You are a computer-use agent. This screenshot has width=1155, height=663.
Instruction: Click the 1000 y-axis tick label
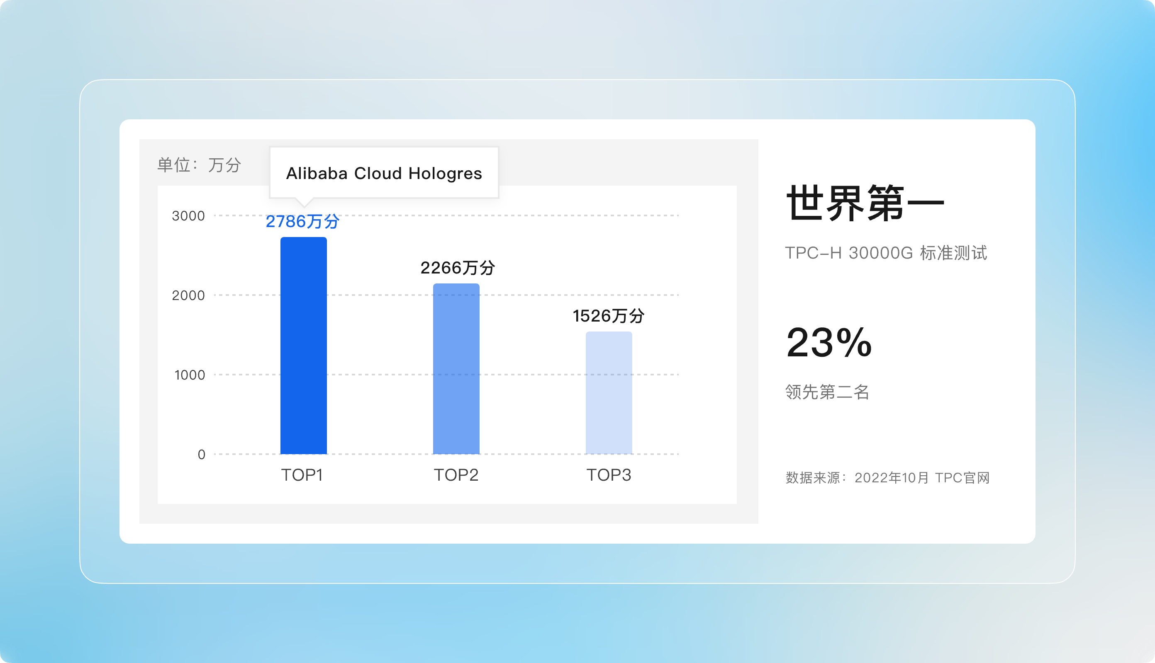pos(190,375)
